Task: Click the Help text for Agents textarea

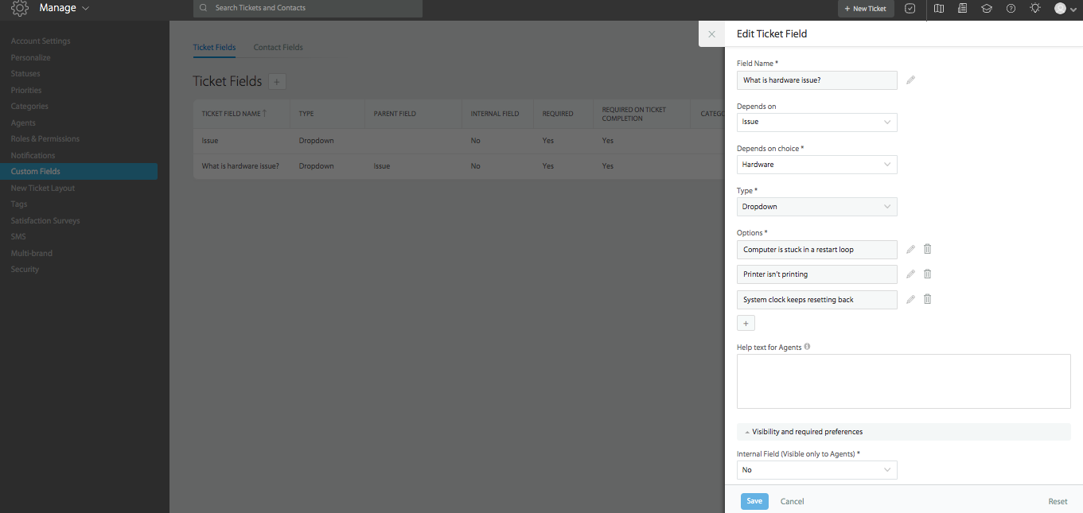Action: (903, 382)
